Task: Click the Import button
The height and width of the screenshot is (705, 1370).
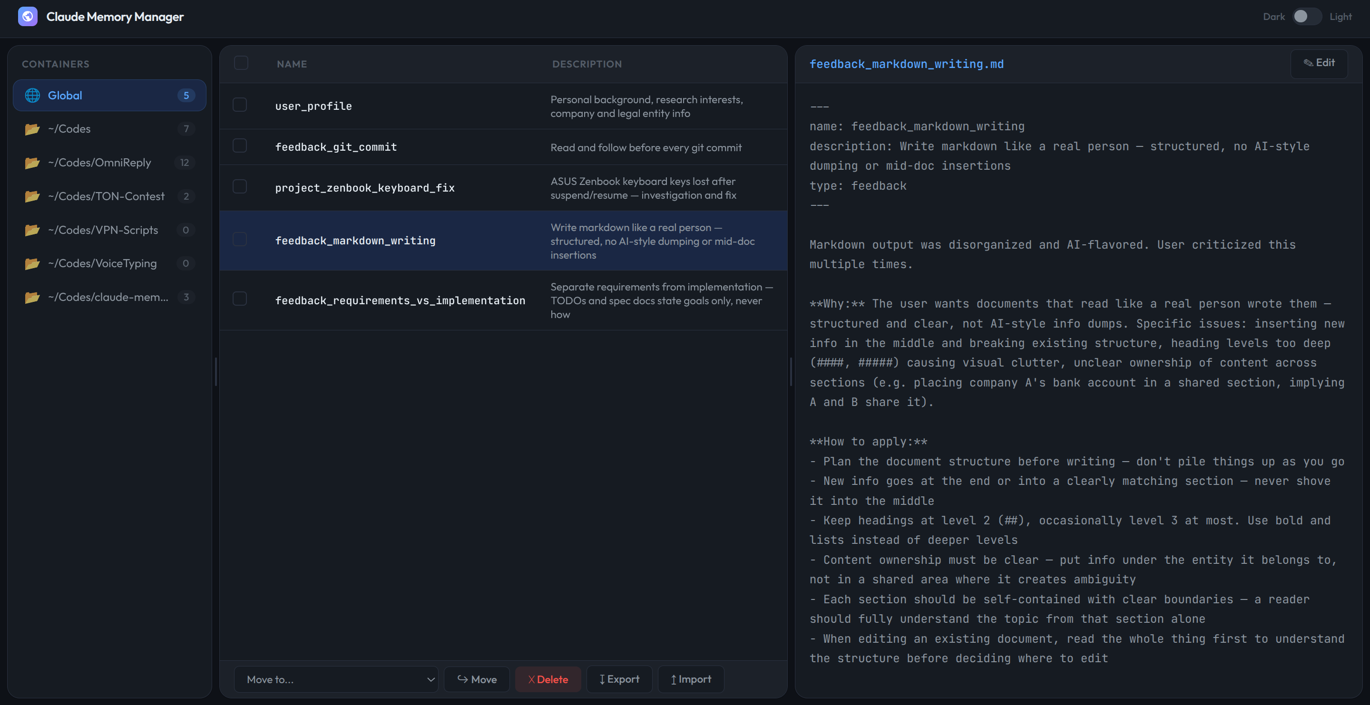Action: 690,679
